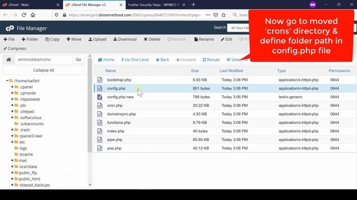Select the file name bootstrap.php
357x200 pixels.
(x=119, y=80)
